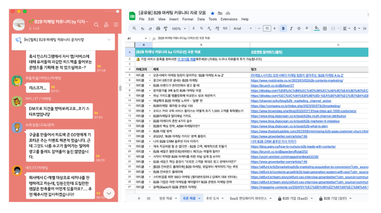The width and height of the screenshot is (381, 213).
Task: Click the notice megaphone icon in chat
Action: click(x=18, y=40)
